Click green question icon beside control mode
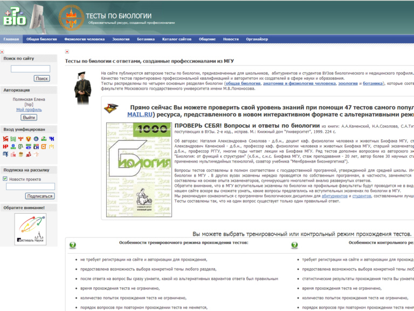The width and height of the screenshot is (414, 311). pos(294,245)
